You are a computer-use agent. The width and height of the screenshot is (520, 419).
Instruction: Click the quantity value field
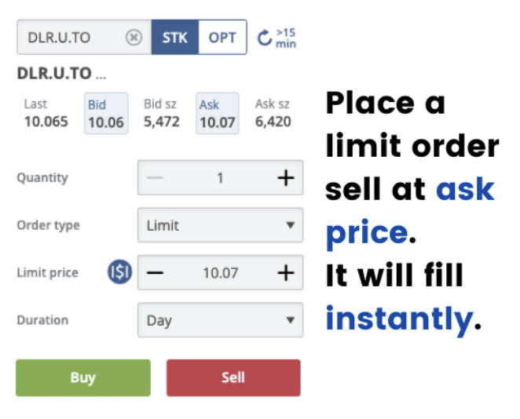(220, 178)
